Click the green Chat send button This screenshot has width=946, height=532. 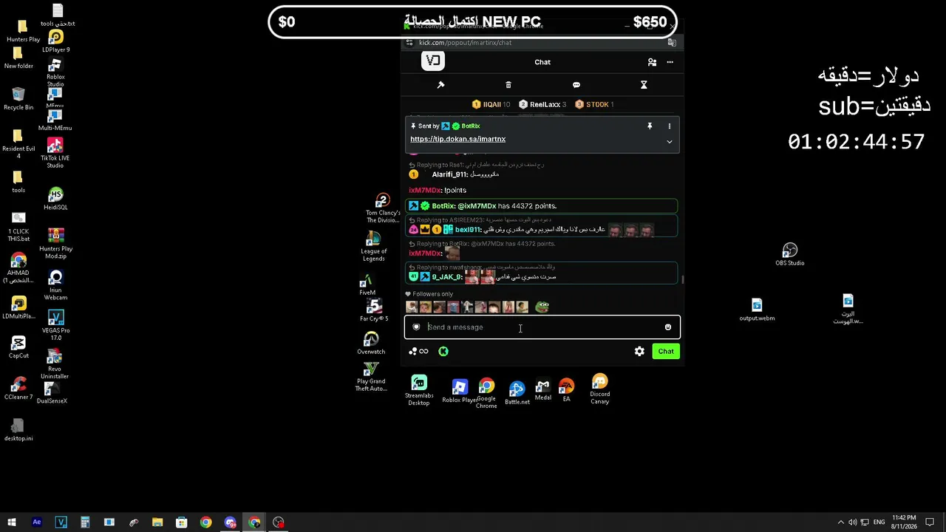point(666,352)
